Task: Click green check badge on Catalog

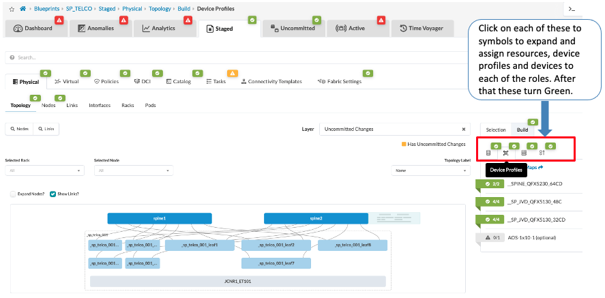Action: (x=198, y=73)
